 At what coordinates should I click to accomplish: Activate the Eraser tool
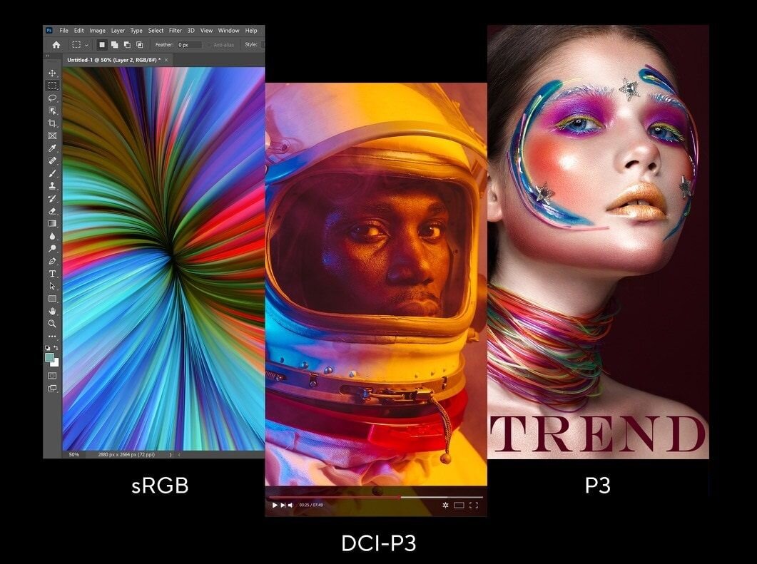(x=52, y=211)
